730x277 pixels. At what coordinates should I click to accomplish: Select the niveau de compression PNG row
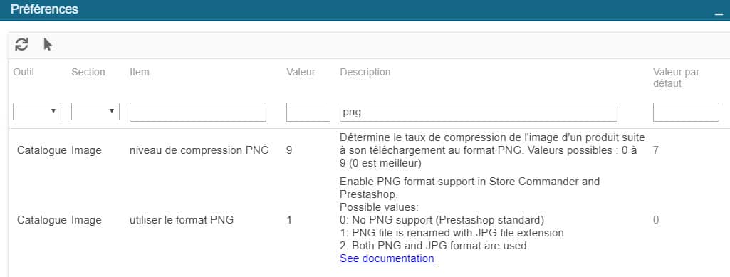tap(365, 151)
